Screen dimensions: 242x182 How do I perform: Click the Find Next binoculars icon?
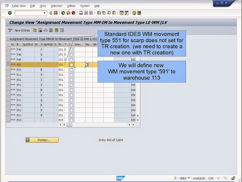coord(91,13)
